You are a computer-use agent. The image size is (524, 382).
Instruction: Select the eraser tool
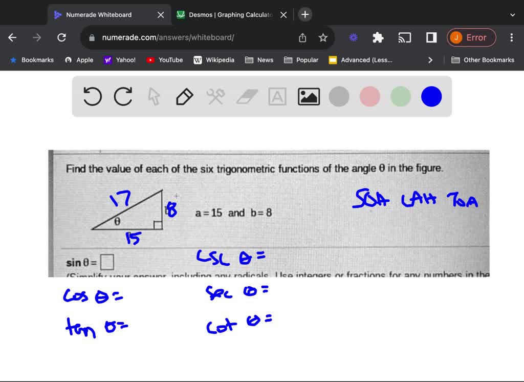(x=247, y=96)
